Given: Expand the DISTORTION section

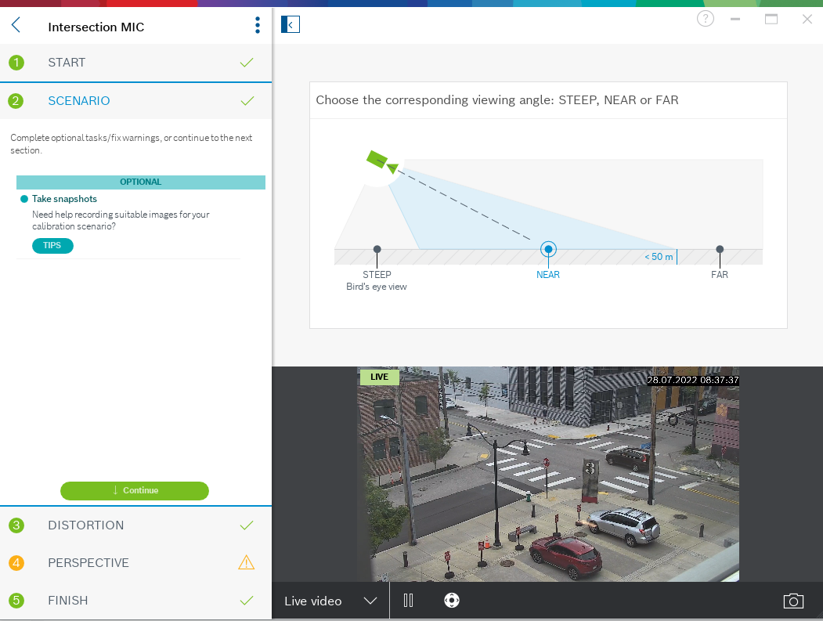Looking at the screenshot, I should (86, 525).
